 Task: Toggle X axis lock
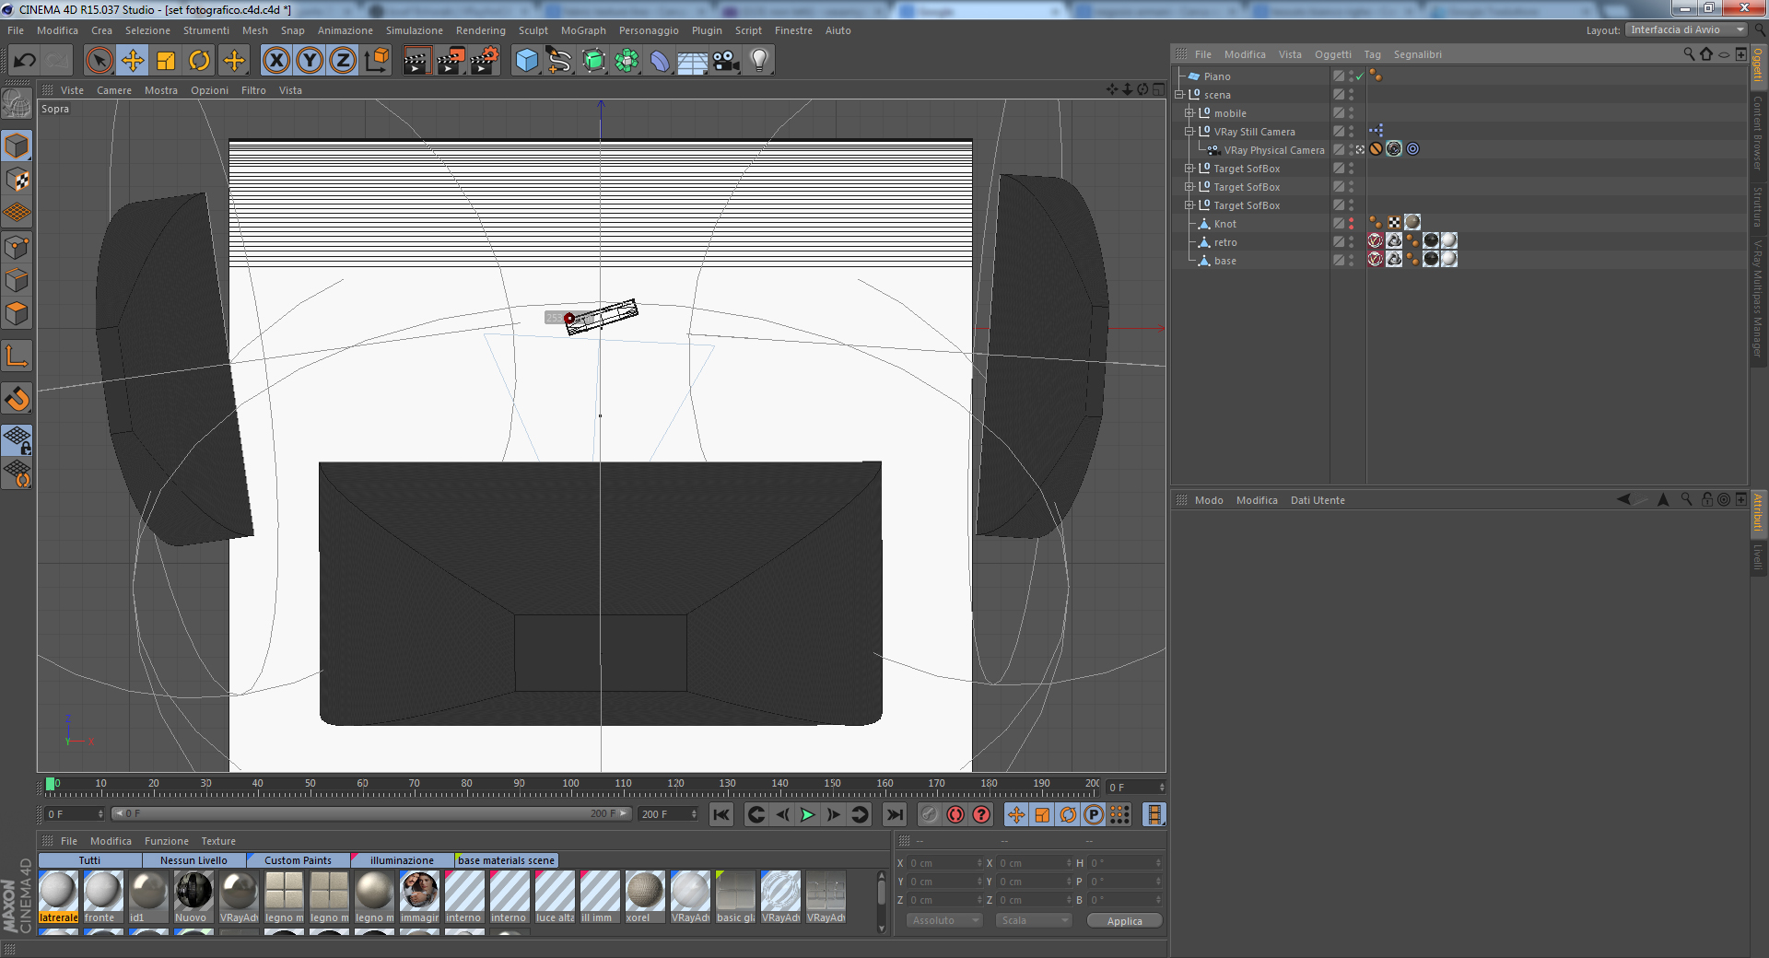click(x=275, y=61)
